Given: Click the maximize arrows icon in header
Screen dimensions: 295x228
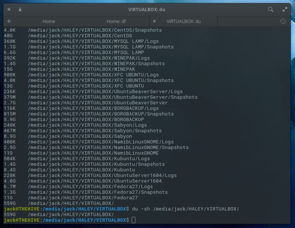Looking at the screenshot, I should 284,9.
